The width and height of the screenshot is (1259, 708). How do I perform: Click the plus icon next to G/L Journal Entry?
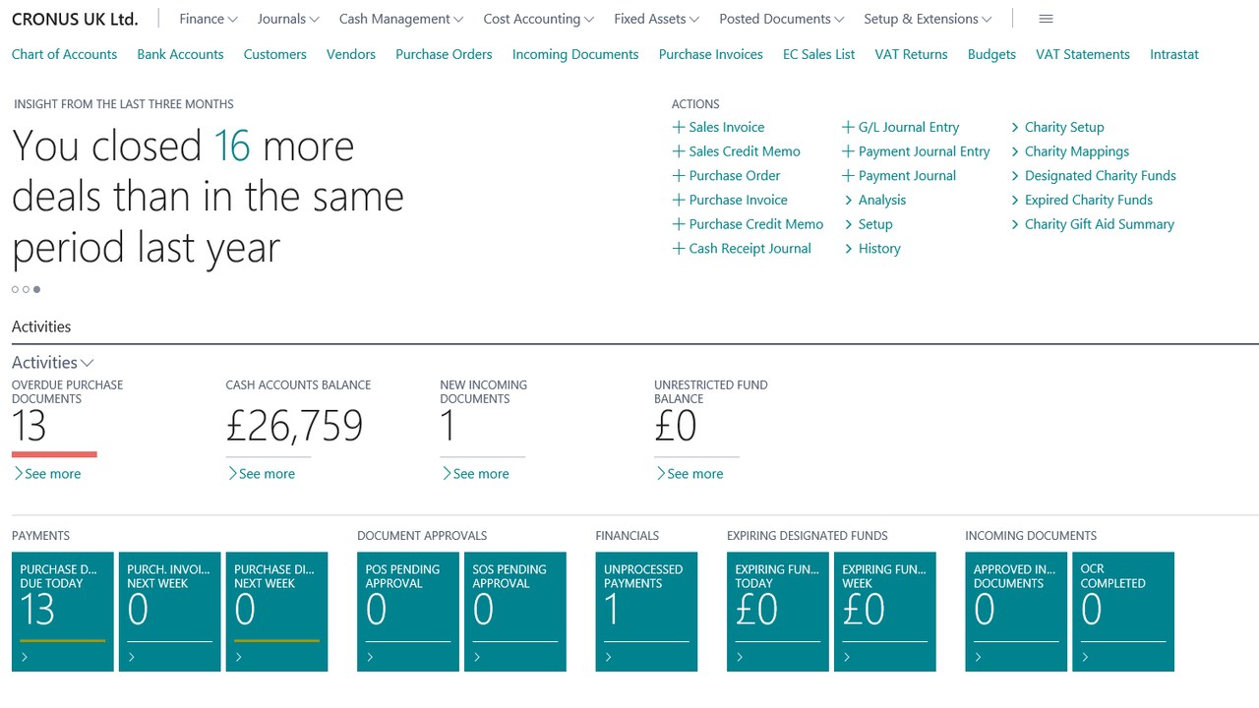848,127
